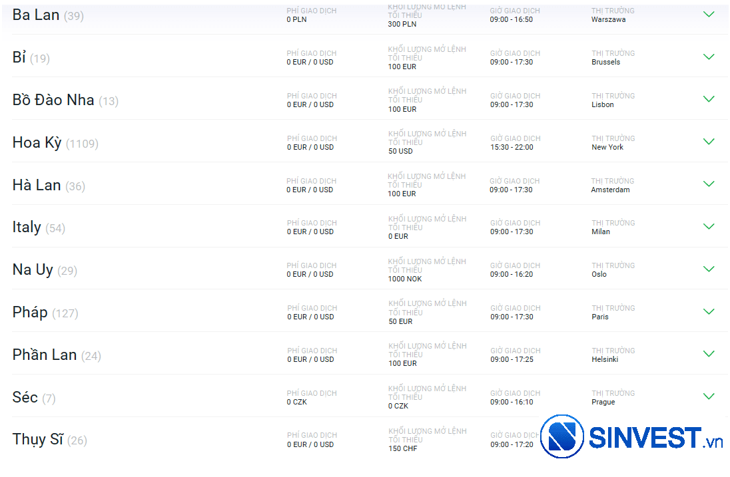Select the Brussels market name
Image resolution: width=730 pixels, height=477 pixels.
tap(605, 62)
